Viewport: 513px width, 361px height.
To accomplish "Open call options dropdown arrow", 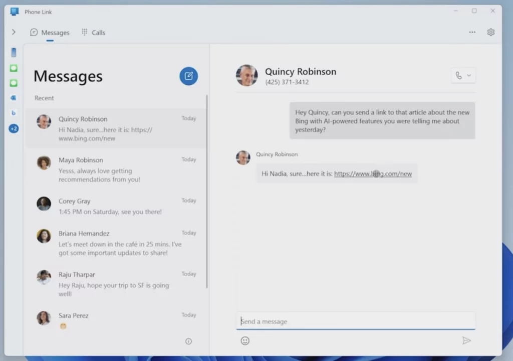I will point(469,76).
